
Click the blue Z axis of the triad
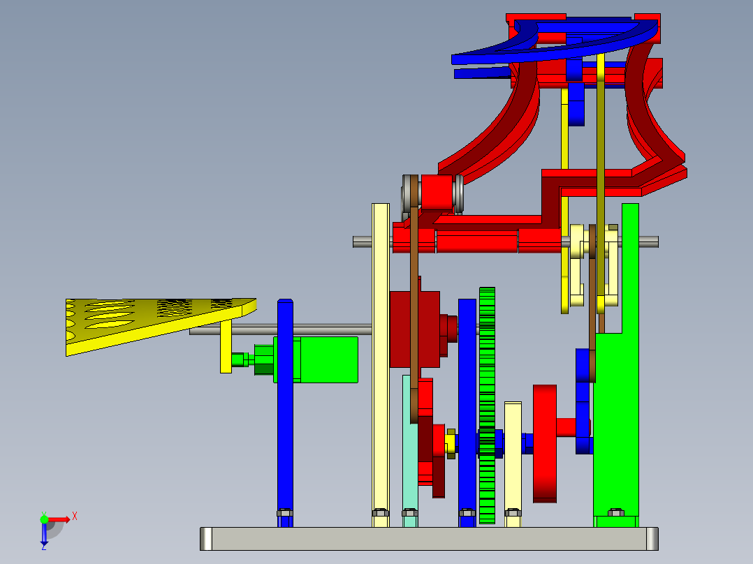click(44, 534)
